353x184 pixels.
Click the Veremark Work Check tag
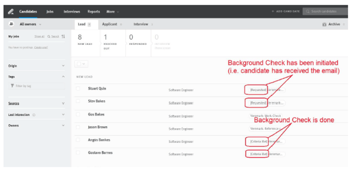point(265,116)
